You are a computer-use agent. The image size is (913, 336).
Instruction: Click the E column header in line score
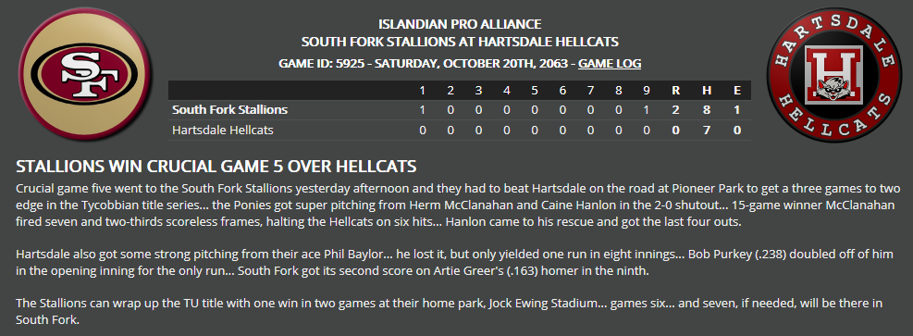(737, 91)
